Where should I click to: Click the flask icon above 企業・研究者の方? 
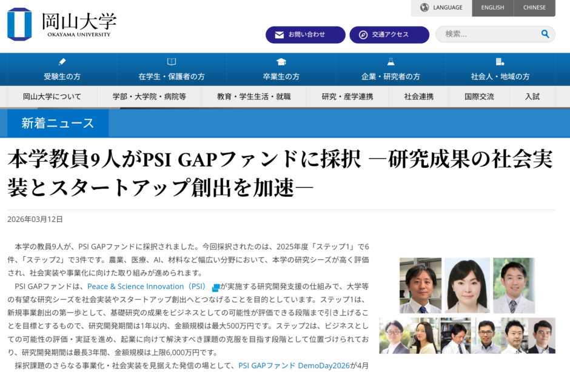click(x=391, y=62)
